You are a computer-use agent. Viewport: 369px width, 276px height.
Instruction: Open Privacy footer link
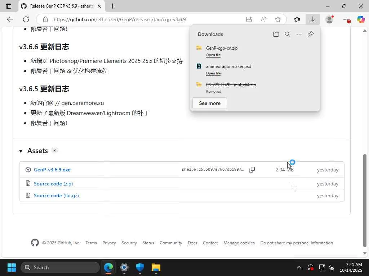(x=109, y=243)
